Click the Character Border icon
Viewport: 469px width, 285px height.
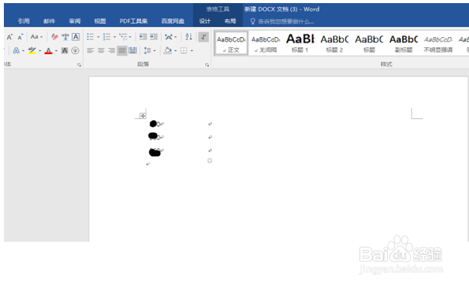click(x=76, y=37)
